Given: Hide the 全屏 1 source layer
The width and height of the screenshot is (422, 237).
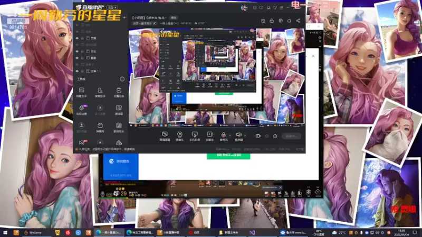Looking at the screenshot, I should [x=77, y=71].
